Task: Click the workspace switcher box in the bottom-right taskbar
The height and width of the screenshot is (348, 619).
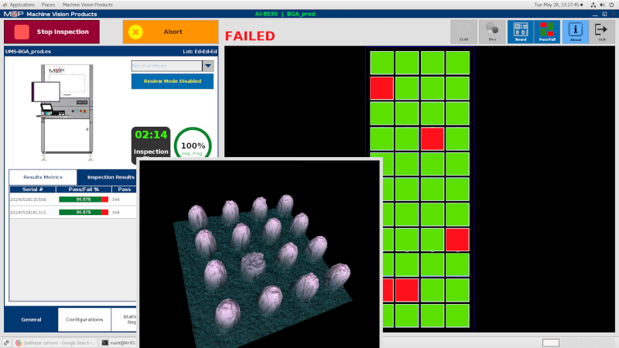Action: click(550, 343)
